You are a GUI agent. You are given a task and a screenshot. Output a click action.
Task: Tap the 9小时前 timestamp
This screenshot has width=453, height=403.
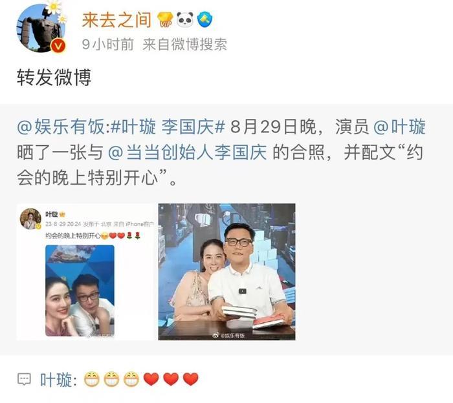click(x=108, y=45)
